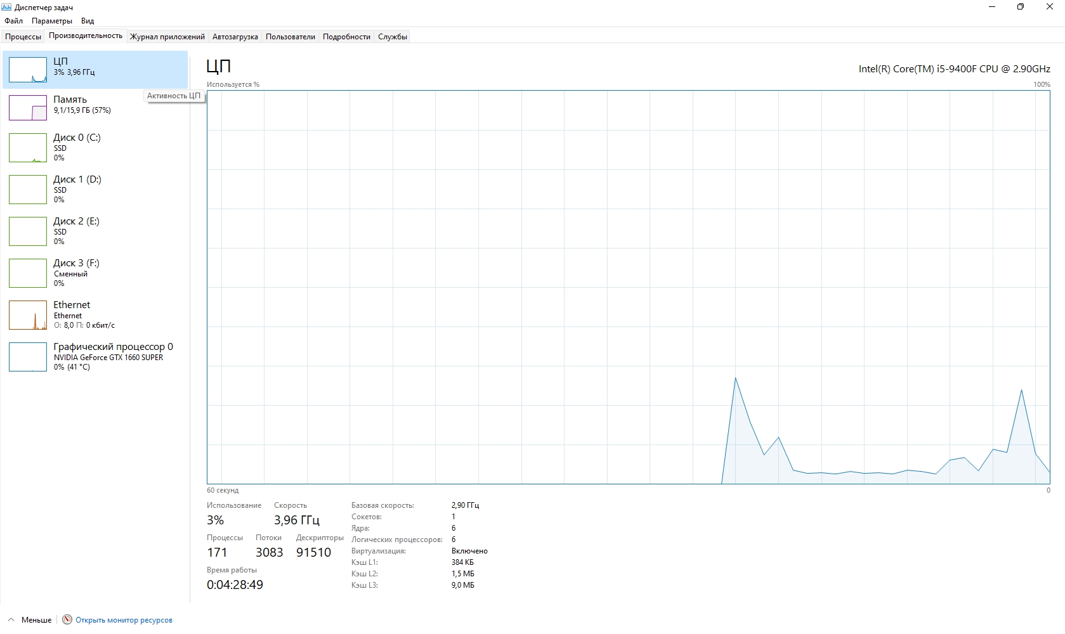This screenshot has height=634, width=1065.
Task: Open Графический процессор 0 GPU graph icon
Action: pos(28,357)
